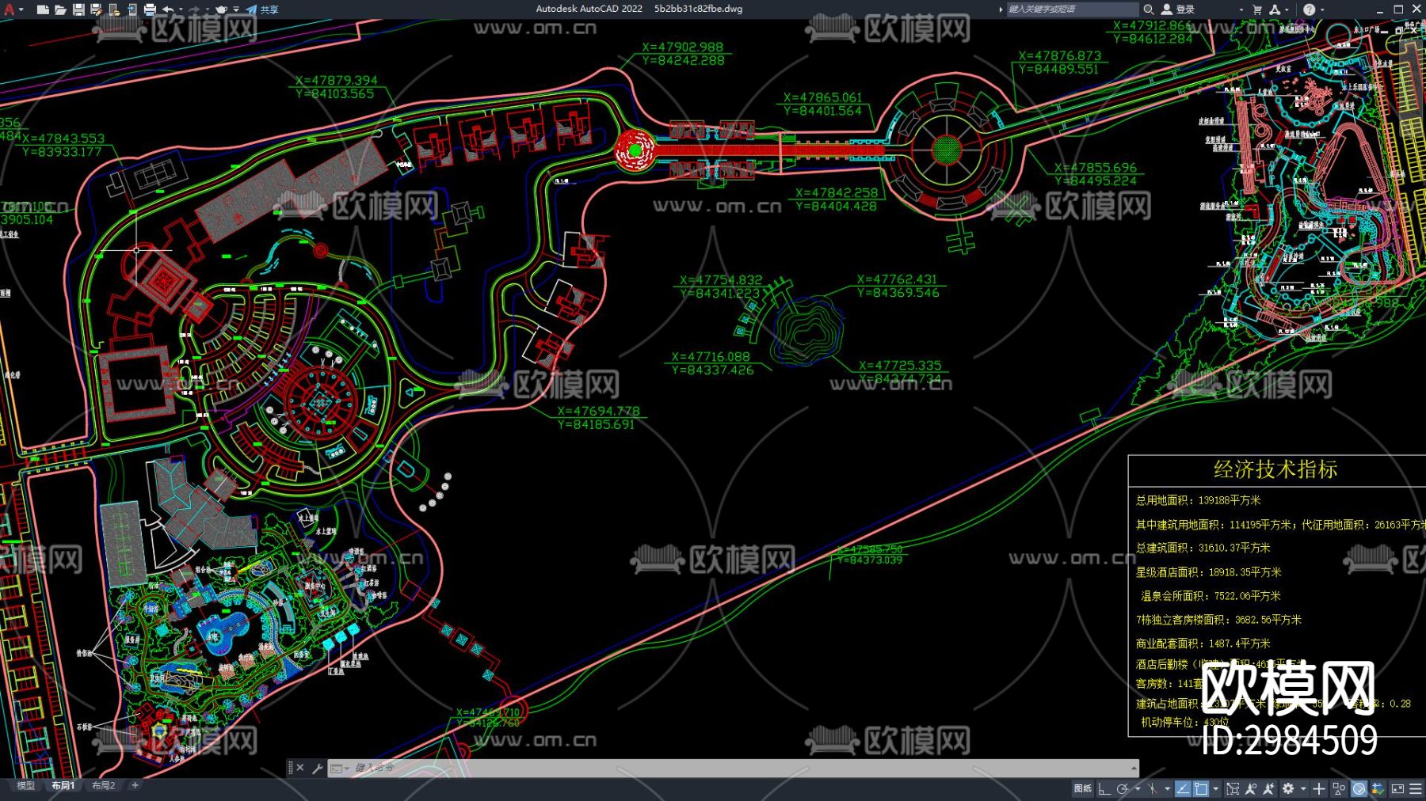Click the 共享 share button
1426x801 pixels.
tap(262, 9)
